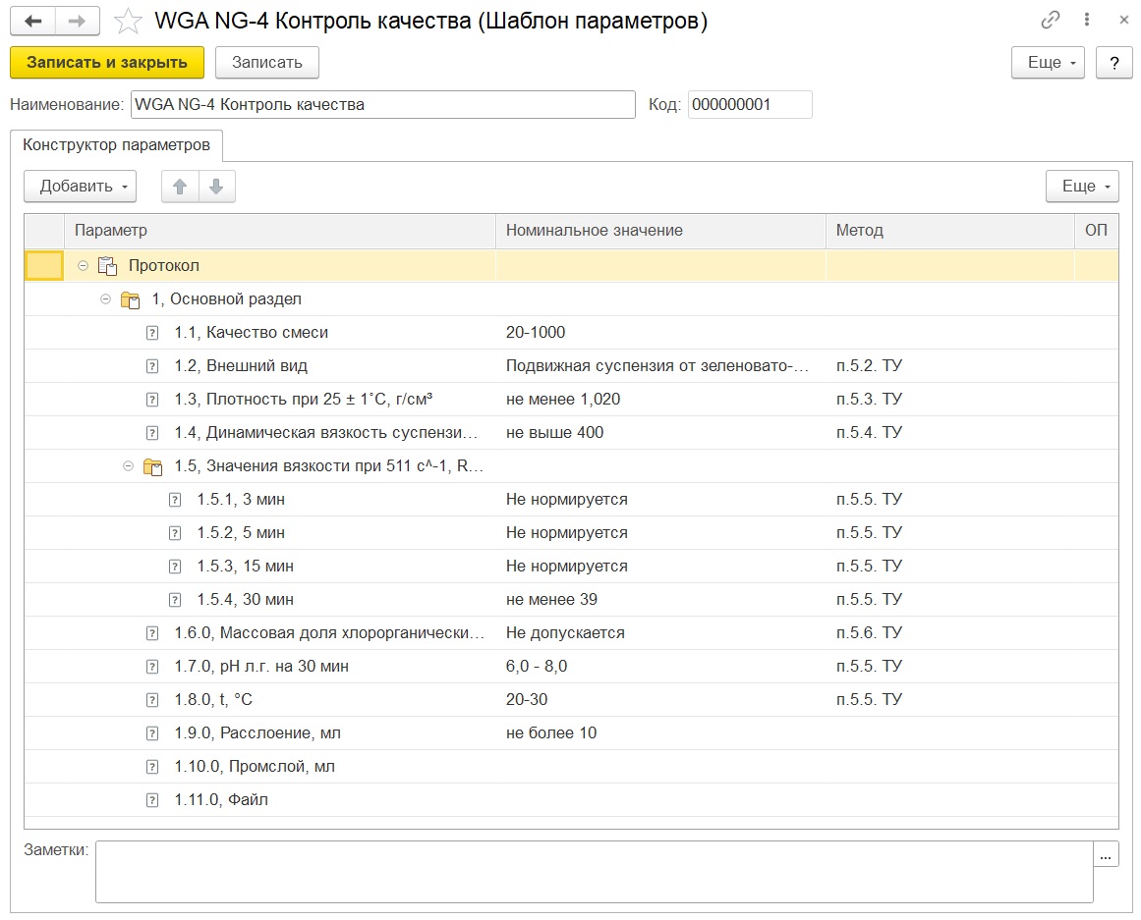1141x920 pixels.
Task: Focus the Наименование input field
Action: (x=382, y=105)
